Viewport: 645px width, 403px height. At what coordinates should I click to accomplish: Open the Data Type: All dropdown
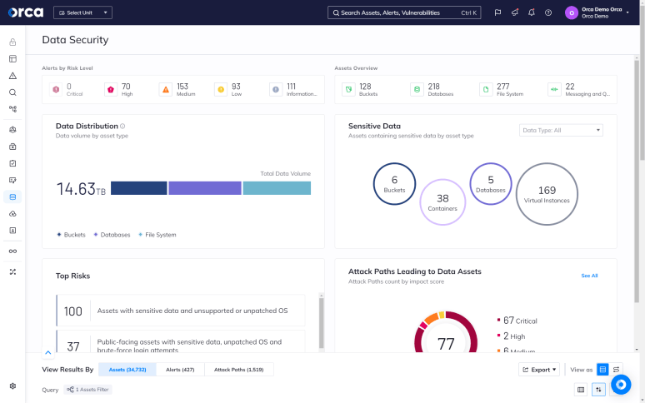[561, 130]
